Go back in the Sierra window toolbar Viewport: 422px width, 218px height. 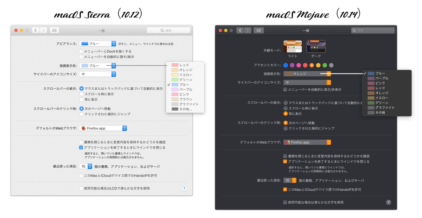click(36, 31)
